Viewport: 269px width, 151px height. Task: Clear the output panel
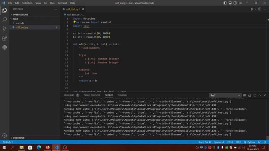245,95
